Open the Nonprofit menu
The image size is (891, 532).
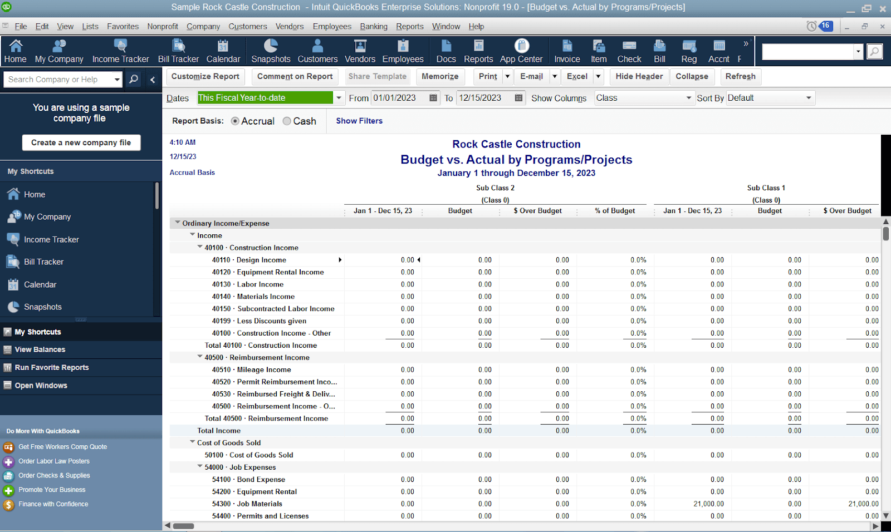(163, 26)
